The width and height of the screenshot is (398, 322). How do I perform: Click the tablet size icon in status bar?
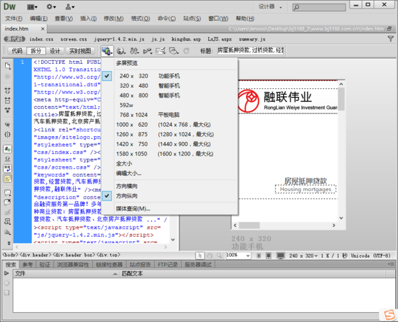[x=269, y=256]
